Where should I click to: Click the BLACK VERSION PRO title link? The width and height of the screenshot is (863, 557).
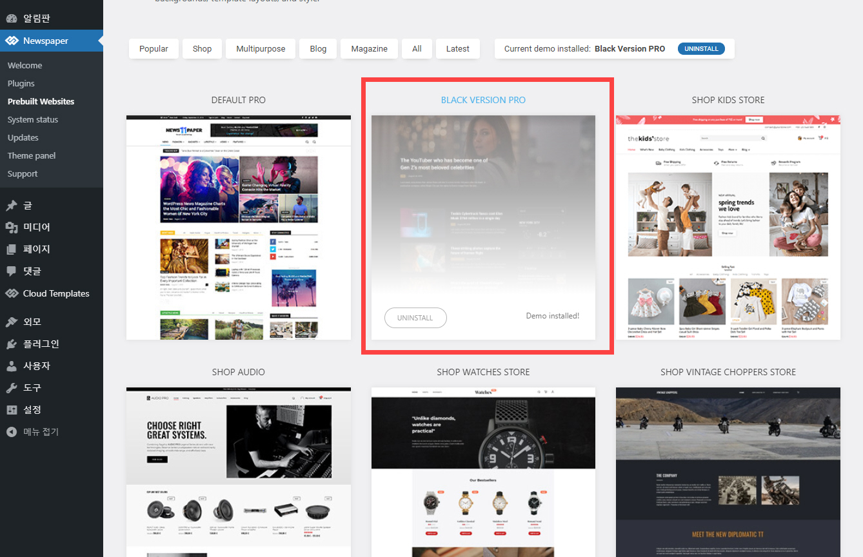483,100
